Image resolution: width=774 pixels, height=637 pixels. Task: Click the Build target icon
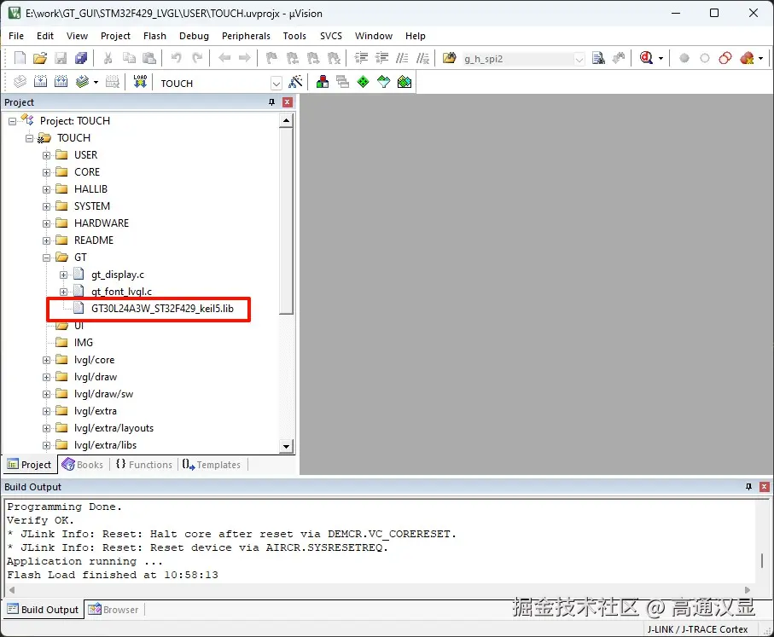point(40,81)
